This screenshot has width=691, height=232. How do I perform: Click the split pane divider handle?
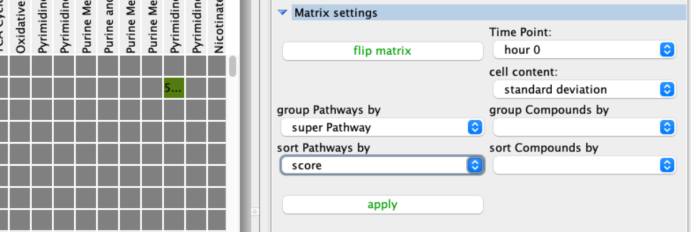(x=255, y=211)
